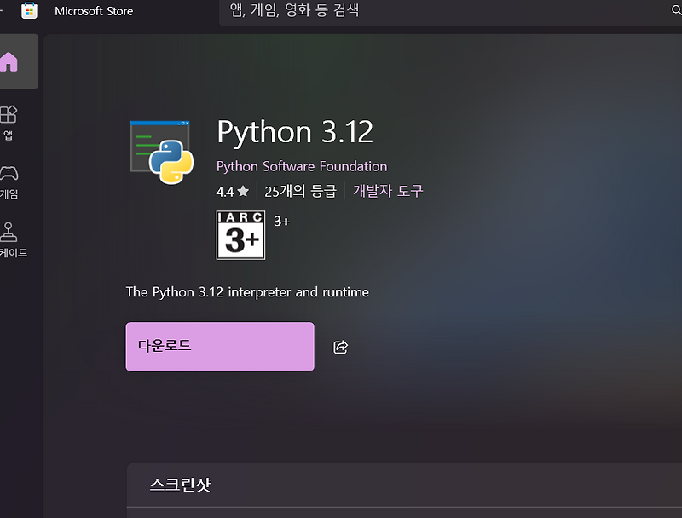Click the 스크린샷 section header
This screenshot has height=518, width=682.
point(179,484)
